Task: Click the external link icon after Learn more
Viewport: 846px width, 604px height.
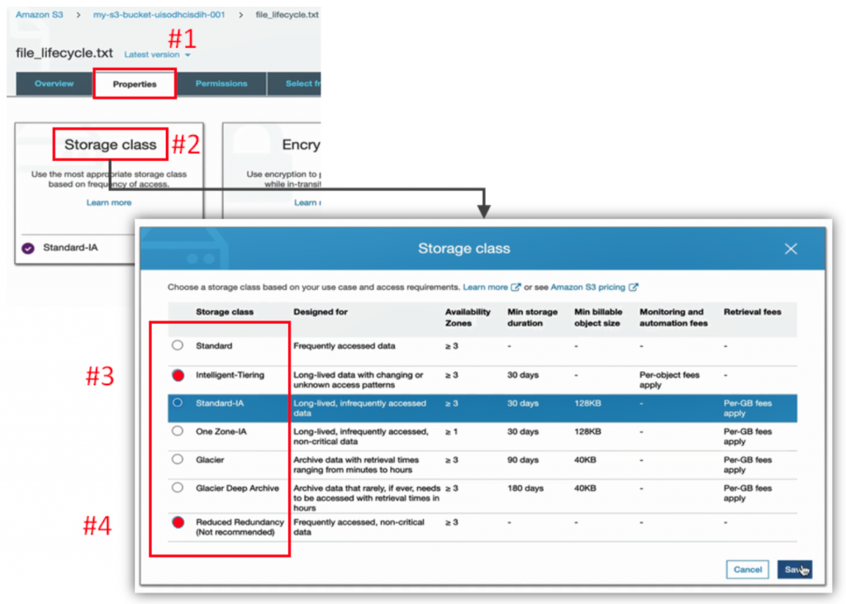Action: (x=516, y=288)
